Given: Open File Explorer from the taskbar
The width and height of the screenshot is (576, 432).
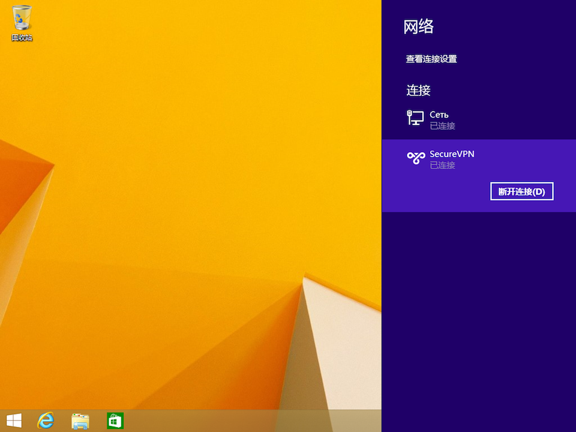Looking at the screenshot, I should pos(80,421).
